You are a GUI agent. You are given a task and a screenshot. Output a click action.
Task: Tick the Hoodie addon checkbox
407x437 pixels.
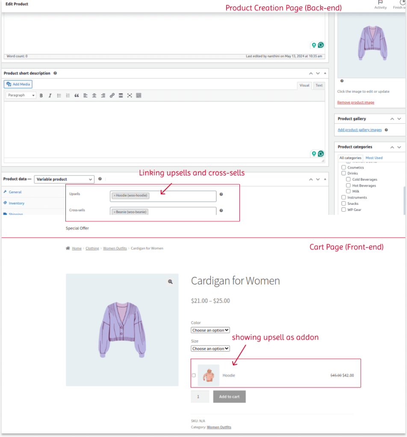pos(194,376)
